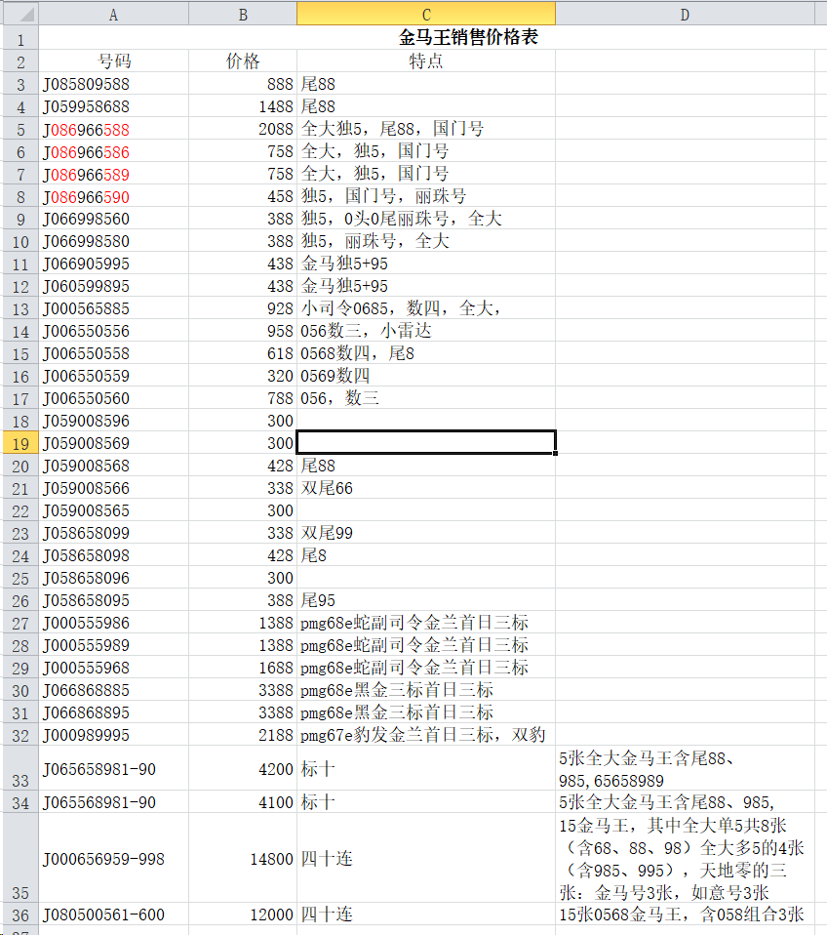Screen dimensions: 827x935
Task: Select cell J065568981-90
Action: (114, 802)
